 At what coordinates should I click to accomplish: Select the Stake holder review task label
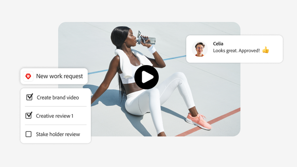[x=58, y=134]
